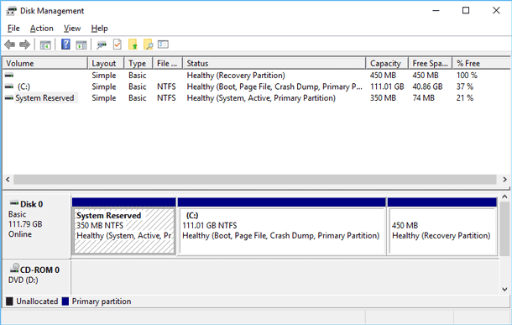
Task: Click the 37 % free cell
Action: click(465, 86)
